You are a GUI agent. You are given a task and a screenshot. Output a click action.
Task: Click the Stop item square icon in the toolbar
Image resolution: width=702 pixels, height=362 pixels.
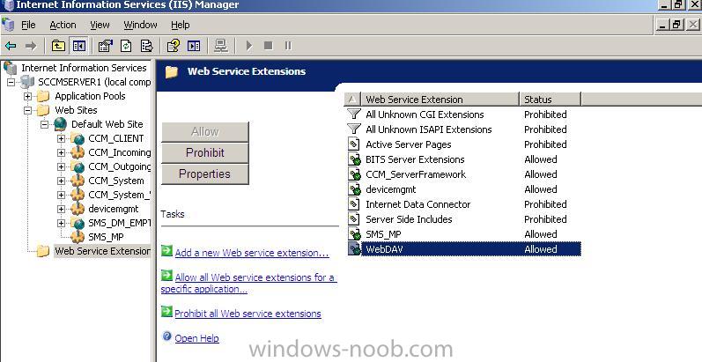tap(268, 46)
